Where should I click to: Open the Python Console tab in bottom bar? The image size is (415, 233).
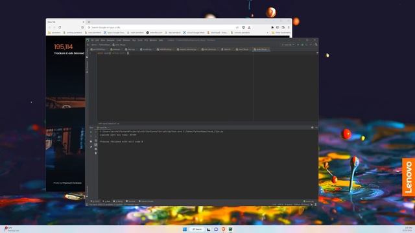[x=146, y=201]
